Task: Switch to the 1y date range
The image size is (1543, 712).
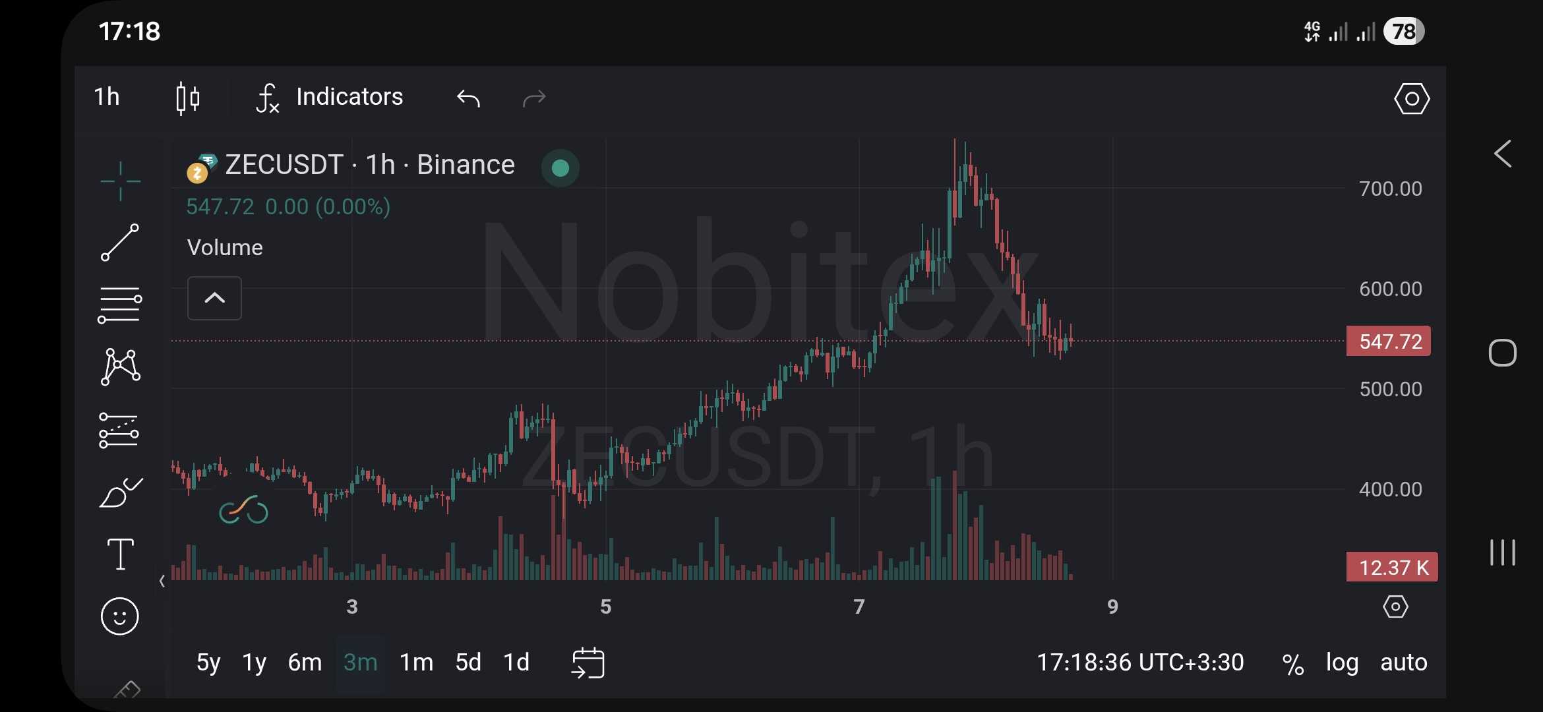Action: click(x=254, y=663)
